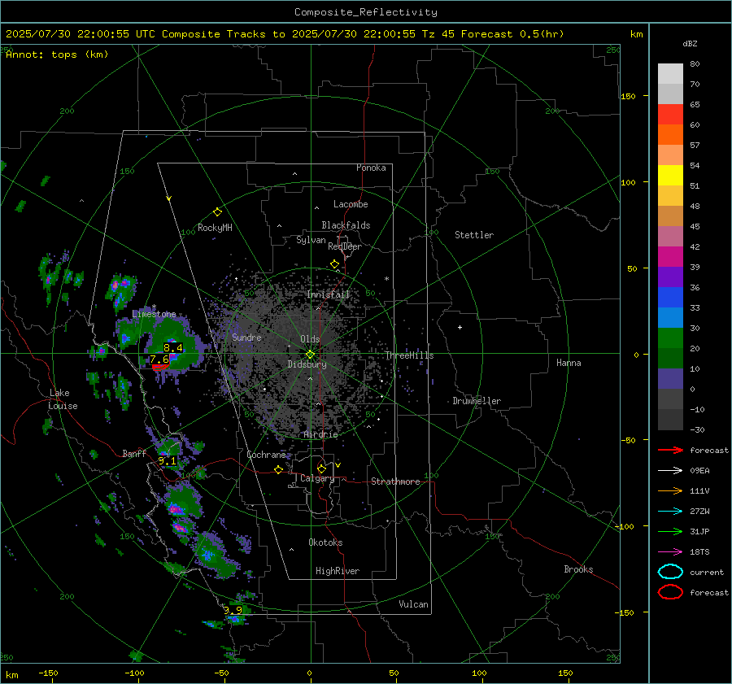This screenshot has height=684, width=732.
Task: Select the orange 111V arrow in legend
Action: (x=670, y=490)
